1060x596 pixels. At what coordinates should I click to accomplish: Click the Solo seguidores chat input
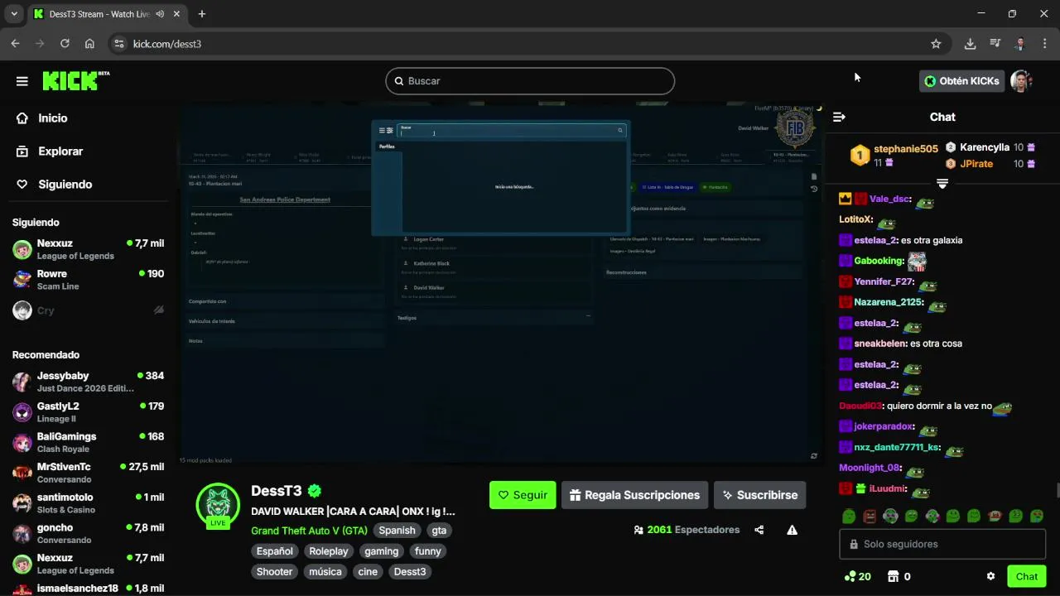942,544
